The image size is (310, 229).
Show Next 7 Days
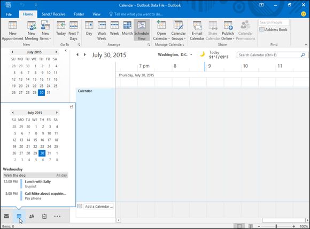(74, 30)
